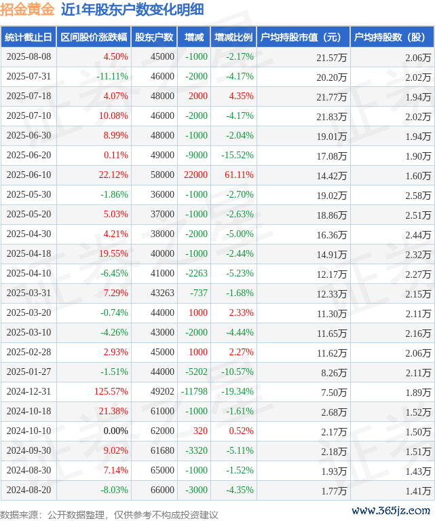Select the date cell 2025-03-31
Image resolution: width=435 pixels, height=521 pixels.
click(x=29, y=293)
